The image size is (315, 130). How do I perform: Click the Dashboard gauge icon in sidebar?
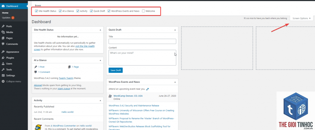pyautogui.click(x=3, y=6)
